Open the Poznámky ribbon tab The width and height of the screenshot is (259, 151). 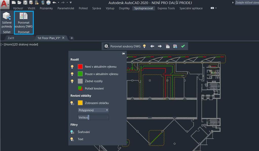pos(46,8)
